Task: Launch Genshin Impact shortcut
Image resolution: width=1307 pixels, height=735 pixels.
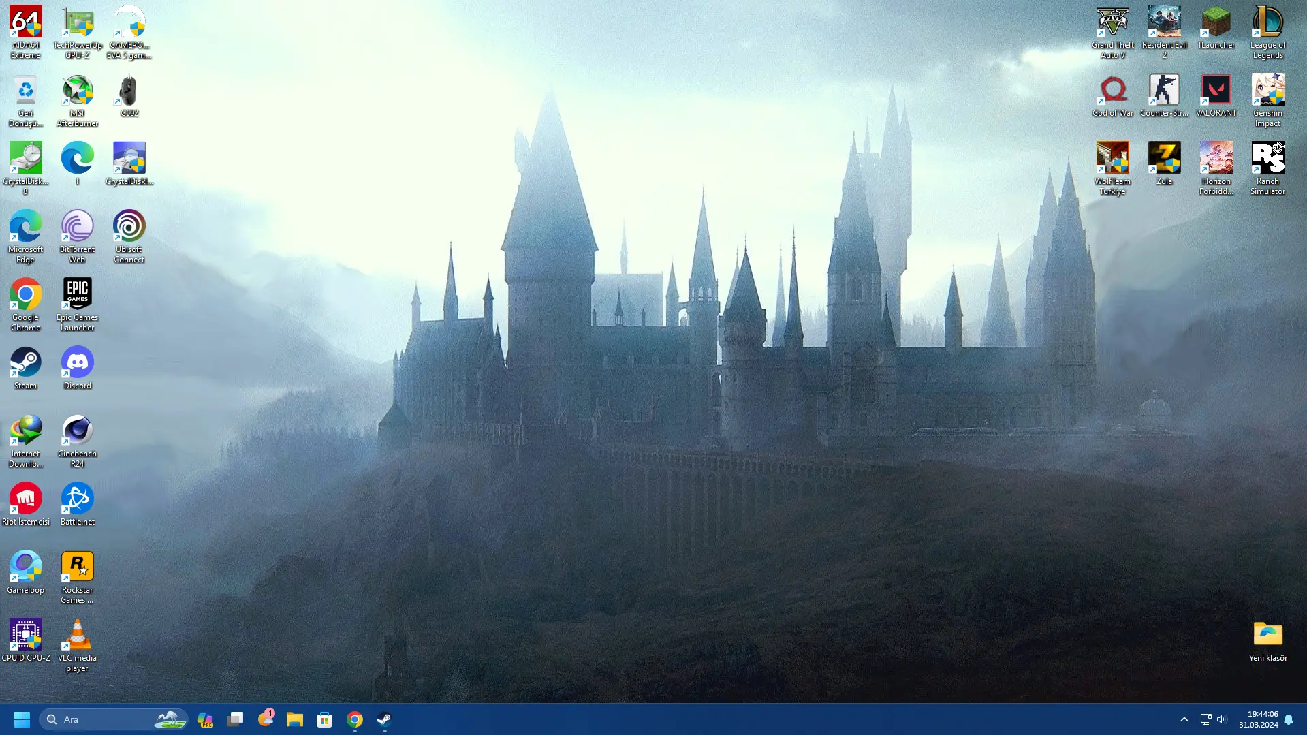Action: (x=1268, y=101)
